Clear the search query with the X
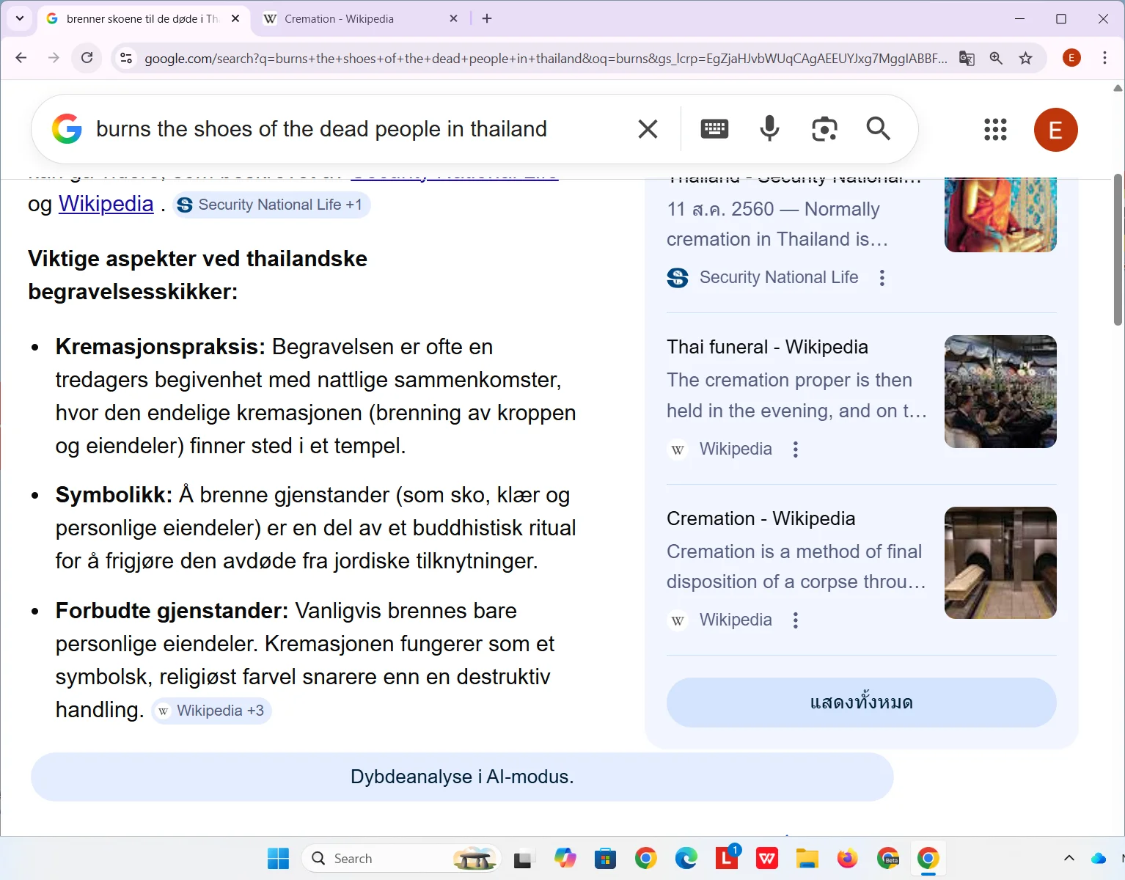Screen dimensions: 1125x880 tap(647, 128)
